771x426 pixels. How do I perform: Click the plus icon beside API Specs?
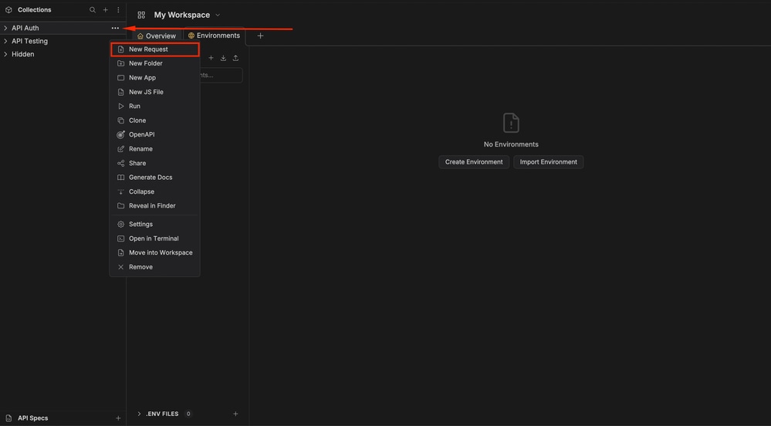(x=118, y=418)
